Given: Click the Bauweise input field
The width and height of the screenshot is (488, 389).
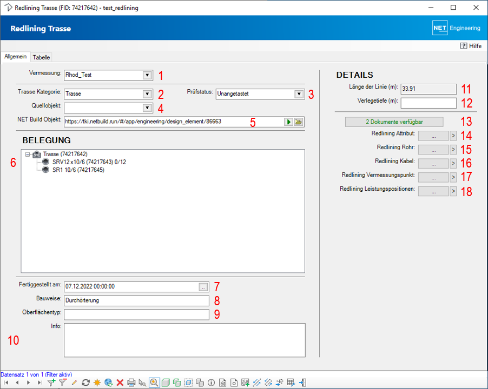Looking at the screenshot, I should click(137, 301).
